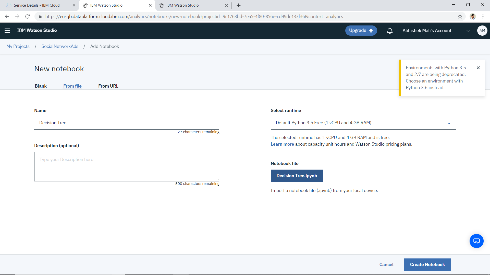
Task: Click the 500 characters remaining text
Action: point(197,184)
